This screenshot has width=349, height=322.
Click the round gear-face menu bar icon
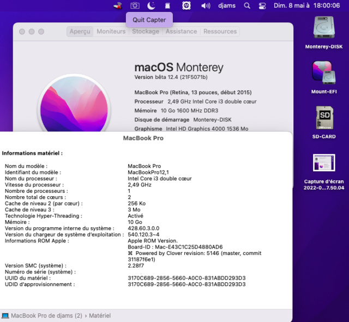coord(186,5)
